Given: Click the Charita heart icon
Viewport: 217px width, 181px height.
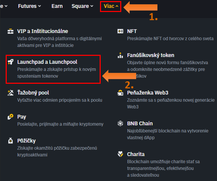Looking at the screenshot, I should [121, 154].
